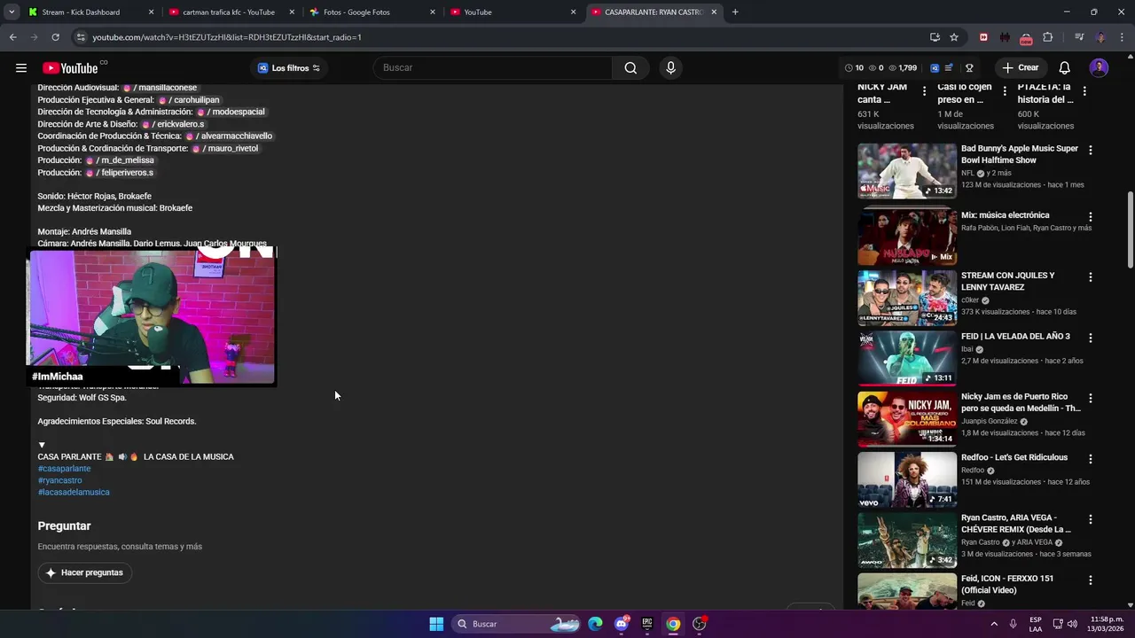The image size is (1135, 638).
Task: Reload the page in Chrome
Action: pos(55,37)
